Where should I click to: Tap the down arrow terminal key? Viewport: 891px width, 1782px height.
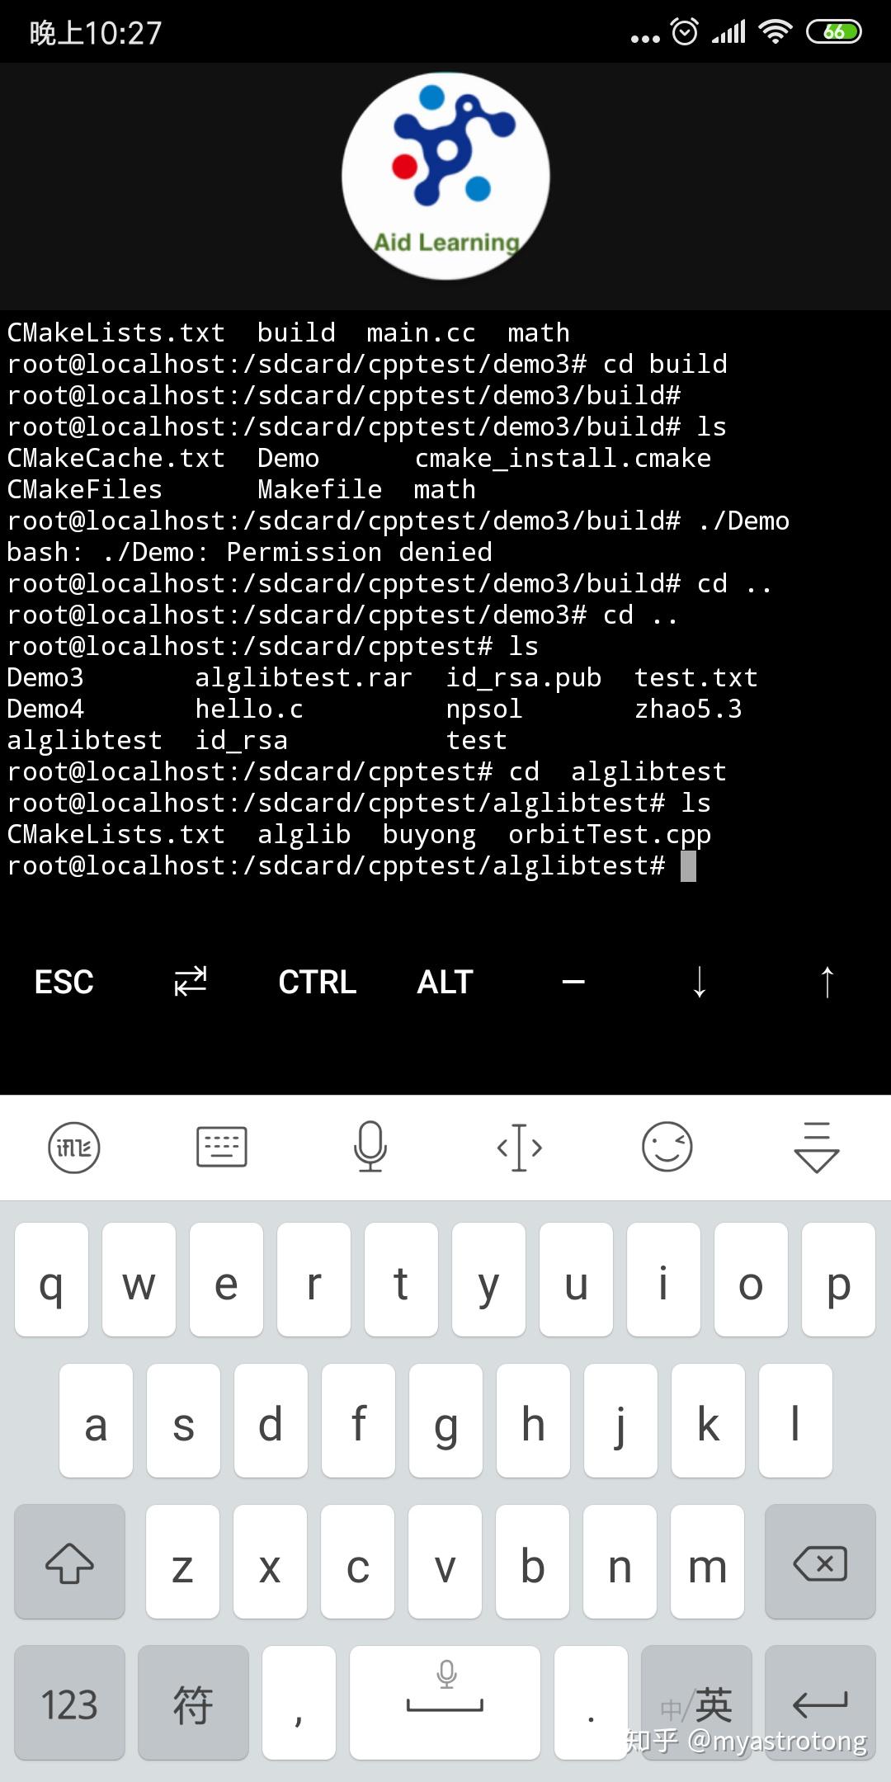point(700,982)
